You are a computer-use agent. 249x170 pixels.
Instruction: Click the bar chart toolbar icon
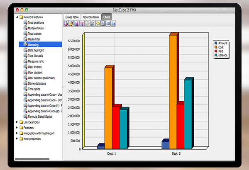coord(77,24)
